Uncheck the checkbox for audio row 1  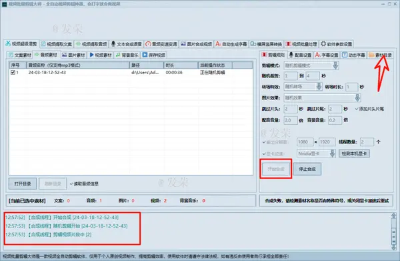click(13, 73)
